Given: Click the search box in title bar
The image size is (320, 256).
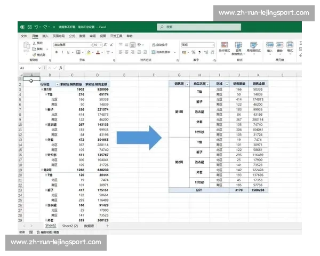Looking at the screenshot, I should tap(192, 26).
